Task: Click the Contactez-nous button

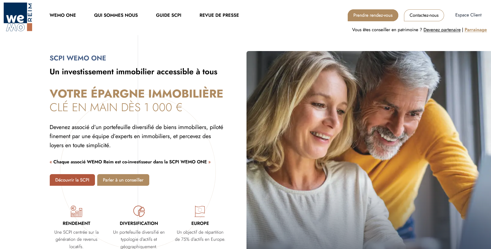Action: (x=424, y=15)
